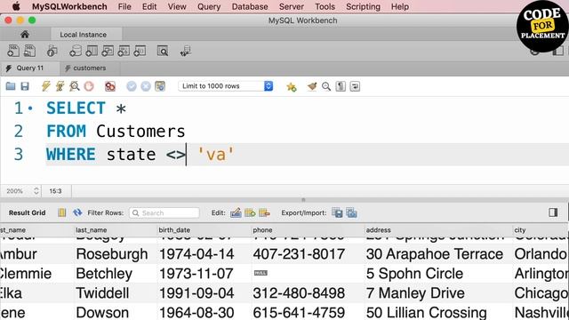
Task: Open new SQL tab icon in main toolbar
Action: click(13, 51)
